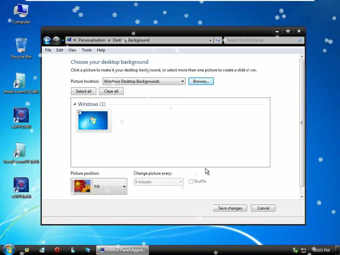Viewport: 340px width, 255px height.
Task: Click the search magnifier icon
Action: [300, 40]
